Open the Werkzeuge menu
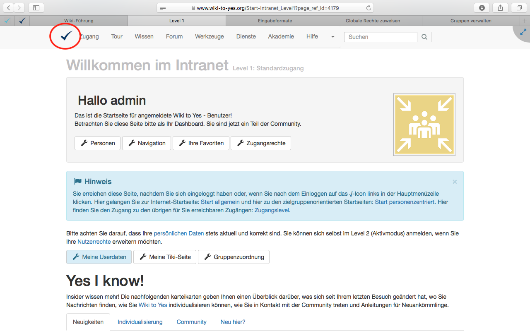The width and height of the screenshot is (530, 331). (209, 36)
